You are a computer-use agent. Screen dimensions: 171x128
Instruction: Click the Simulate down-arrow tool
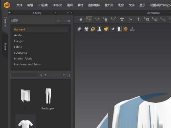coord(81,20)
